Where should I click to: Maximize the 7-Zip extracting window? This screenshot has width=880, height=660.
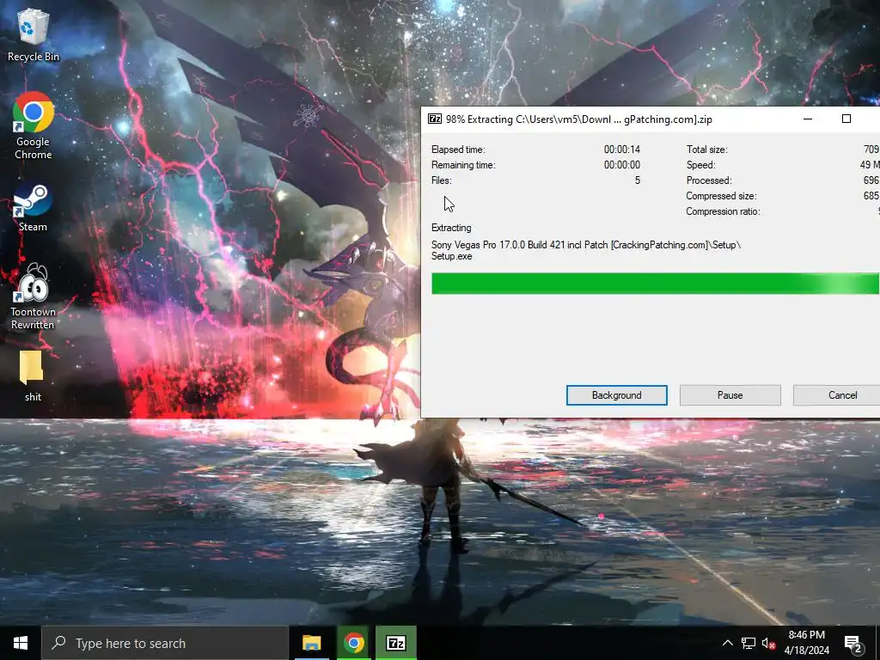[x=846, y=119]
